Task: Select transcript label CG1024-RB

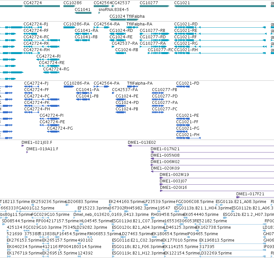Action: pos(127,50)
